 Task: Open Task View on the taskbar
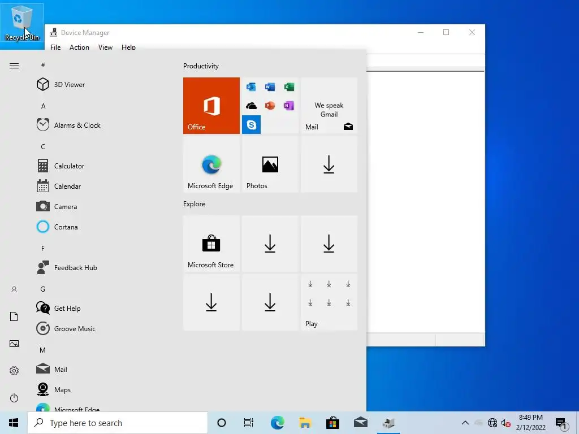pyautogui.click(x=249, y=423)
